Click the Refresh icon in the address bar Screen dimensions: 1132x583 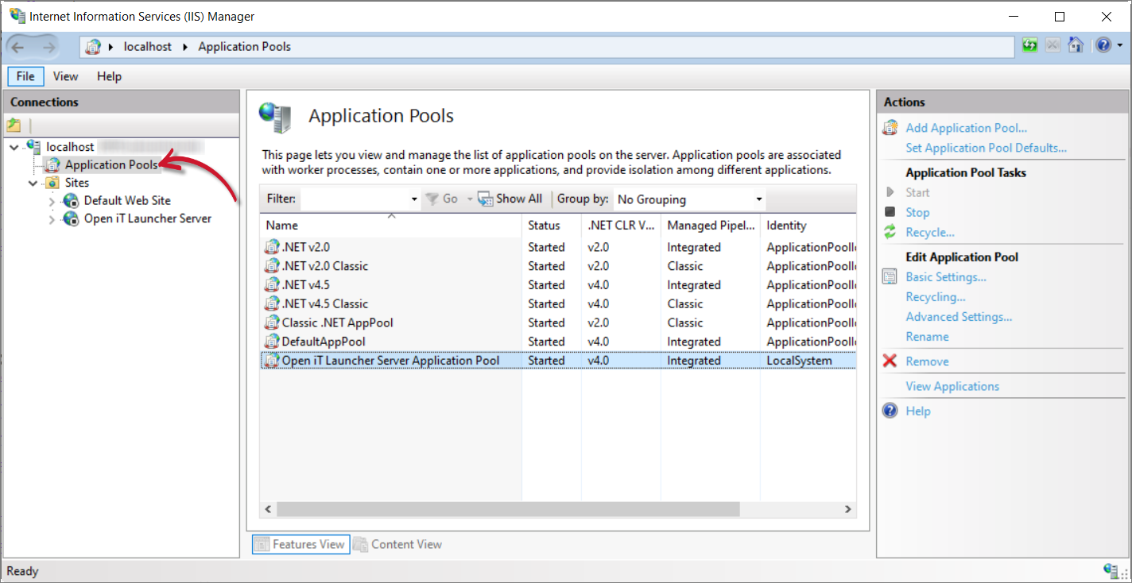coord(1029,45)
